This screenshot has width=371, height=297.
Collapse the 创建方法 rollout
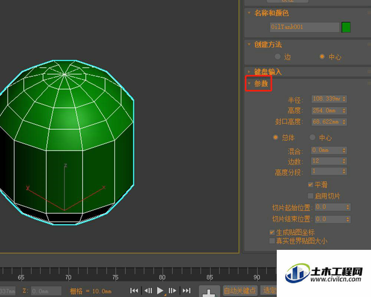(x=249, y=44)
